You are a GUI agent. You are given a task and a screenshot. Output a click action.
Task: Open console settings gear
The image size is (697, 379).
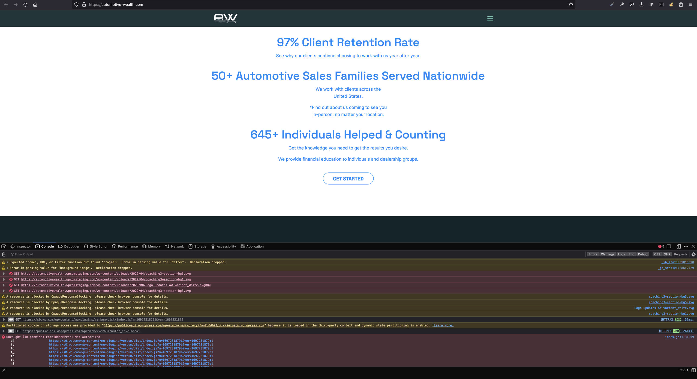693,254
